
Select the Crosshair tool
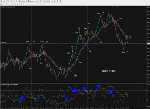[x=4, y=4]
